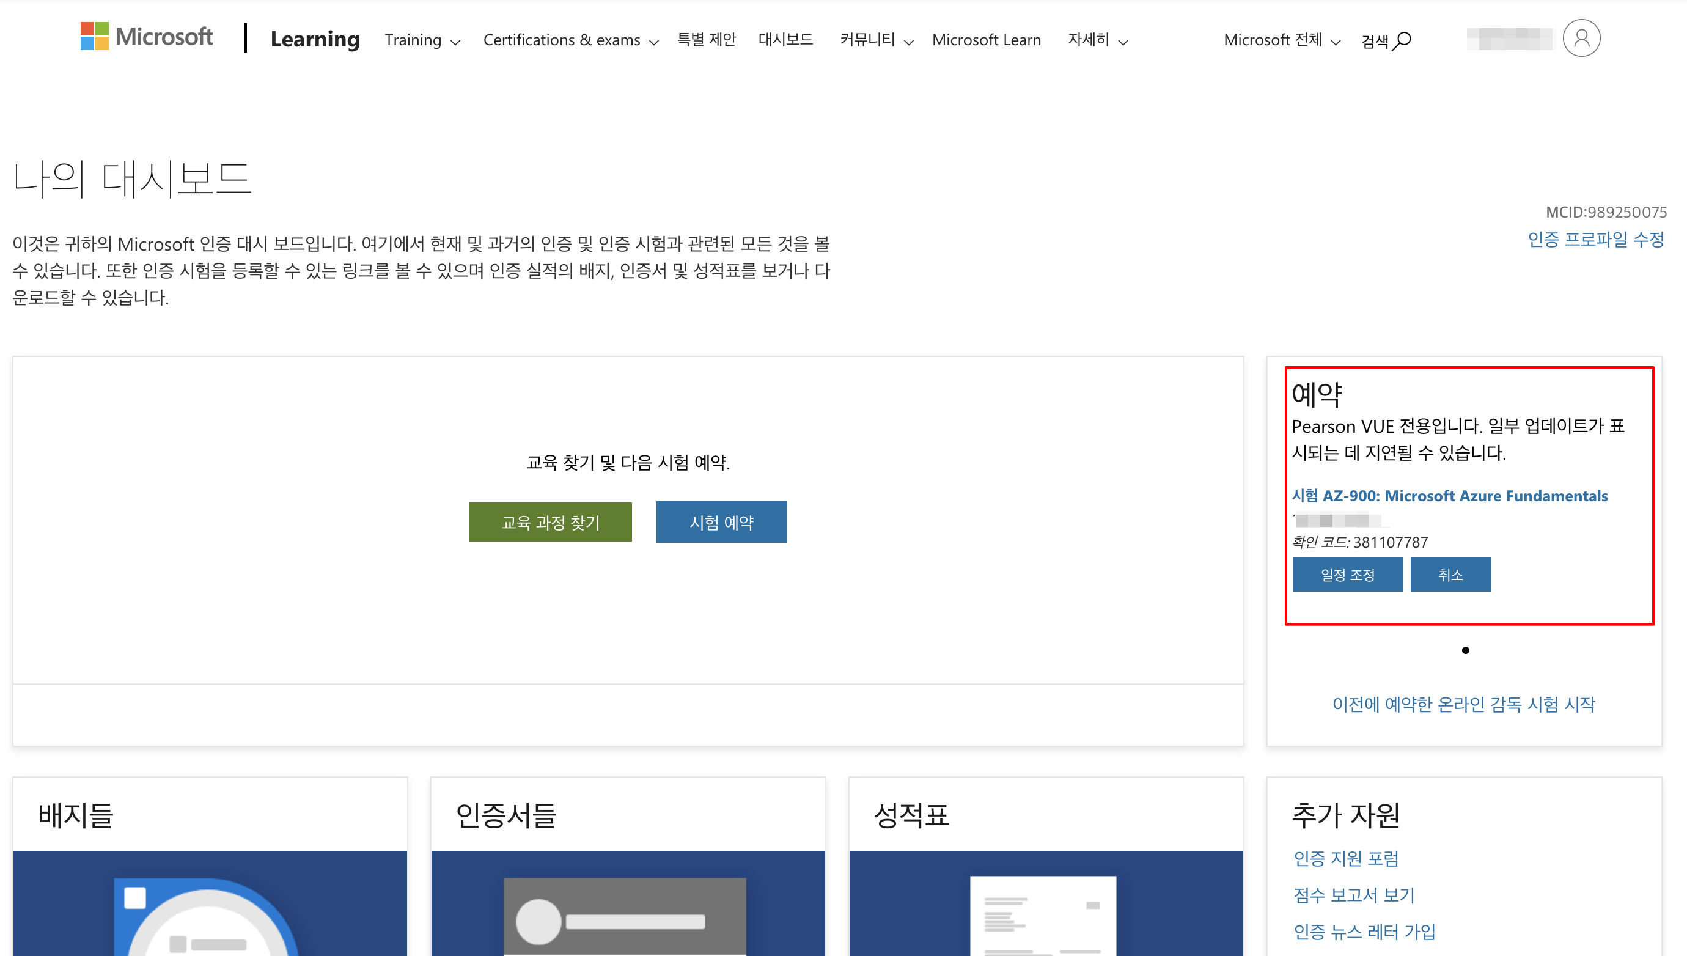
Task: Click the 나의 대시보드 page title
Action: coord(132,178)
